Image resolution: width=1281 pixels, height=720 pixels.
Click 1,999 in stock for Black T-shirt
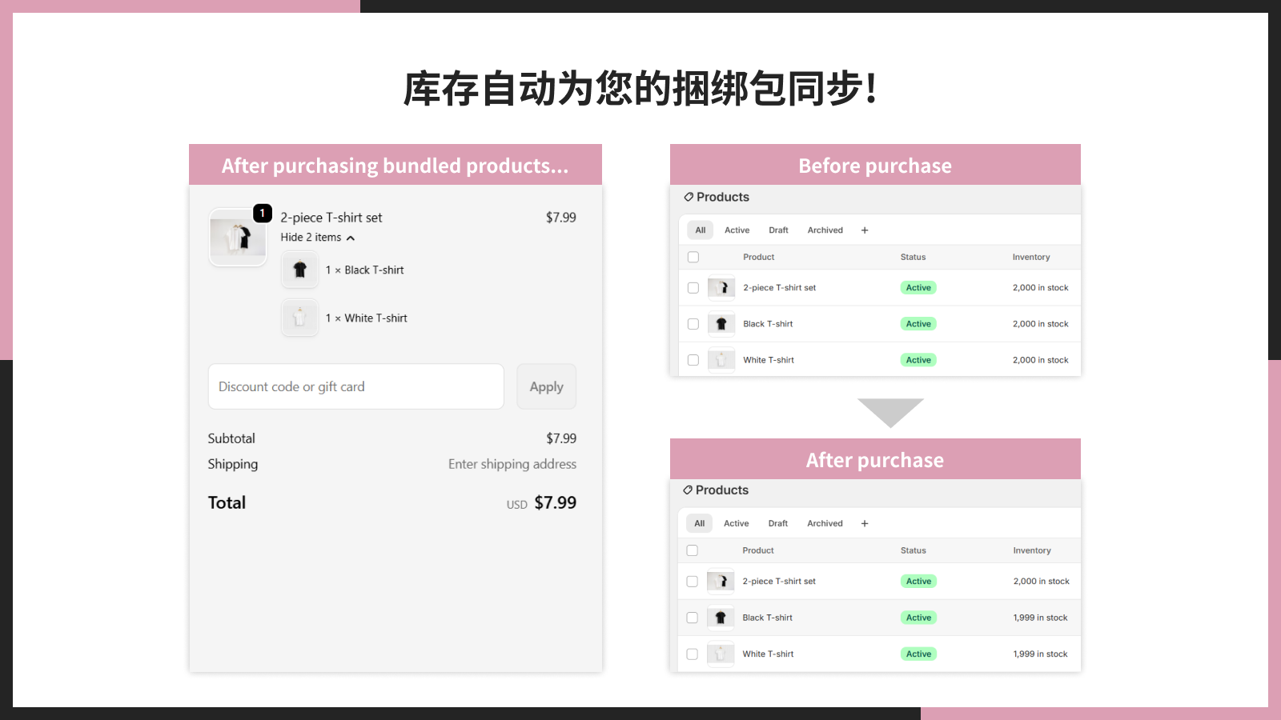click(x=1040, y=618)
